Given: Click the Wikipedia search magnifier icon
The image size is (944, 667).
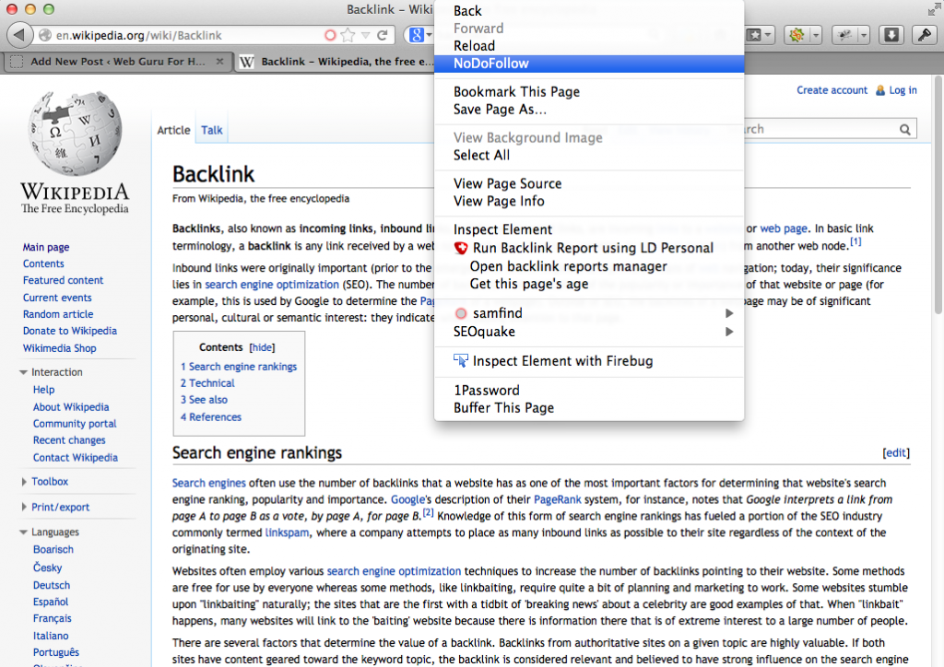Looking at the screenshot, I should coord(905,129).
